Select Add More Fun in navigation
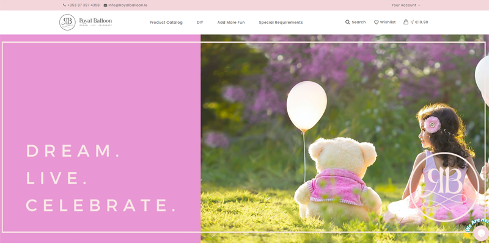Viewport: 489px width, 244px height. (x=231, y=23)
